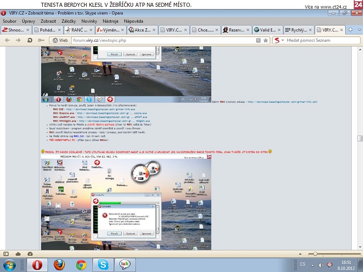Reload the page with the refresh icon
The width and height of the screenshot is (363, 272).
30,40
